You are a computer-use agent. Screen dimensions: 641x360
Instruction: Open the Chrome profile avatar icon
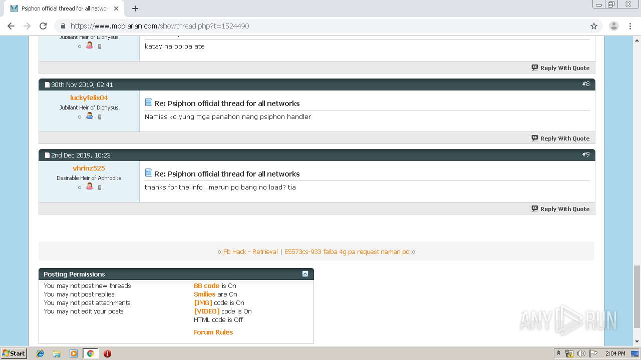coord(613,26)
